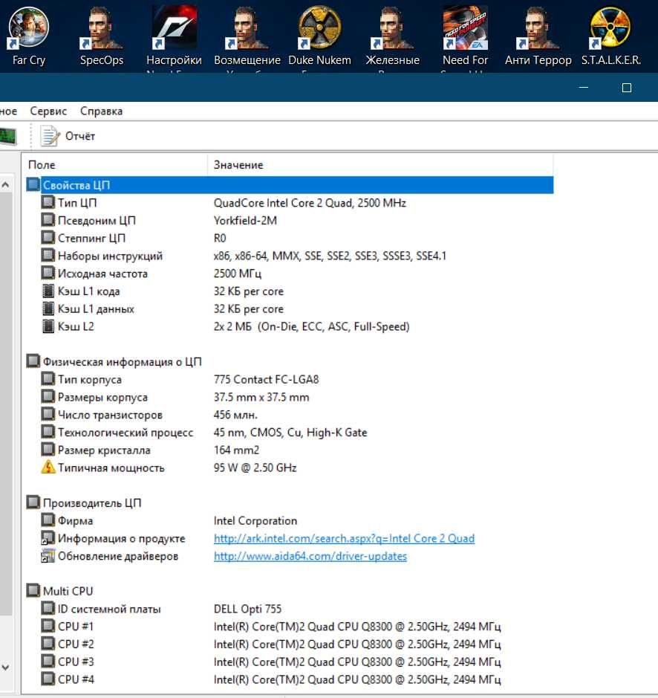
Task: Click the Отчёт button label
Action: click(x=80, y=136)
